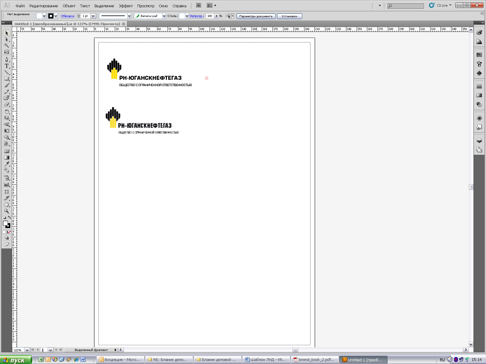The height and width of the screenshot is (364, 486).
Task: Select the Line Segment tool
Action: (7, 72)
